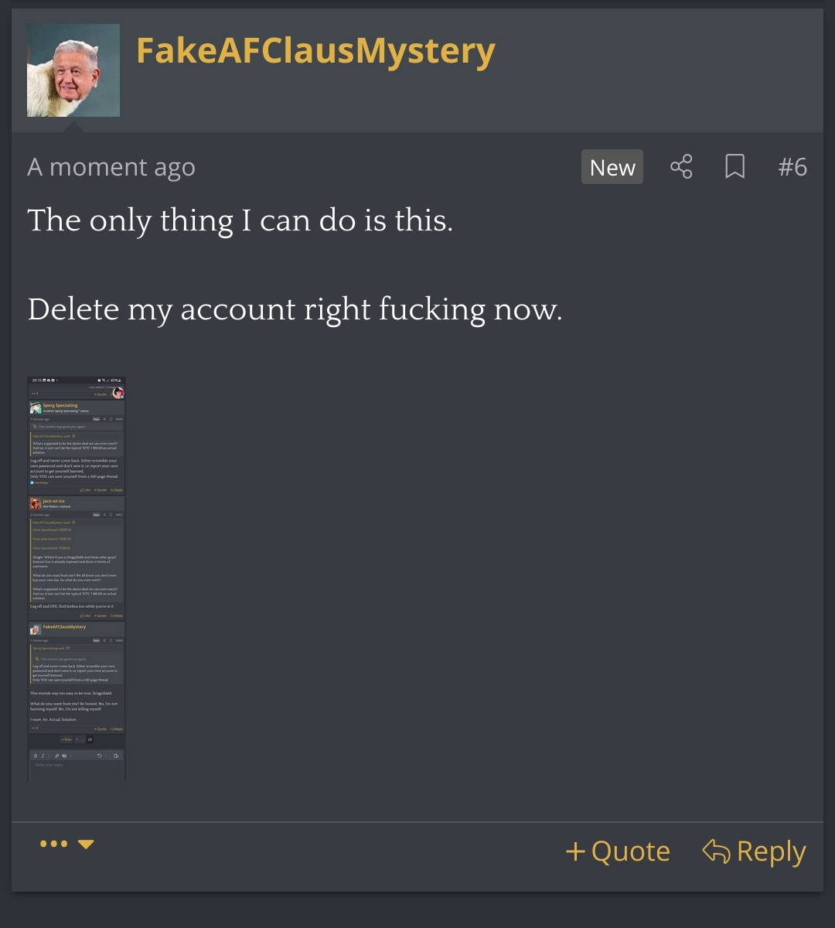The image size is (835, 928).
Task: Click the 'A moment ago' timestamp
Action: [x=111, y=167]
